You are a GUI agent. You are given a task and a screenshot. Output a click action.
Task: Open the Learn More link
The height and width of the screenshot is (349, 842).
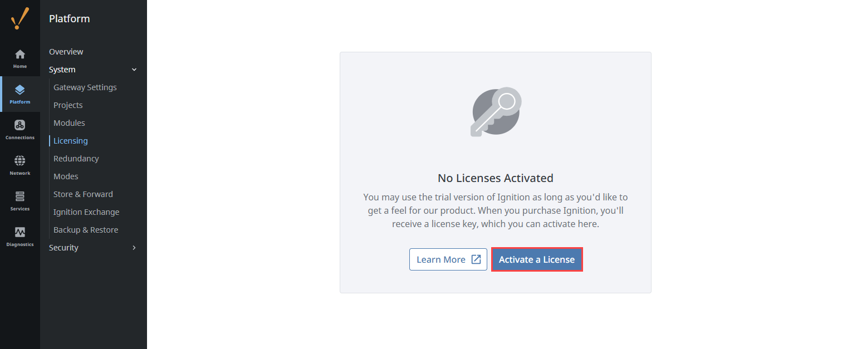coord(442,259)
